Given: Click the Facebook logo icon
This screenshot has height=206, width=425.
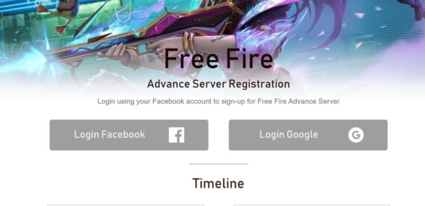Looking at the screenshot, I should 176,135.
